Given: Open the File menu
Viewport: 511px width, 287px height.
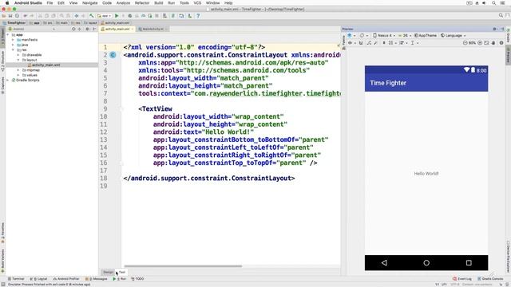Looking at the screenshot, I should point(50,3).
